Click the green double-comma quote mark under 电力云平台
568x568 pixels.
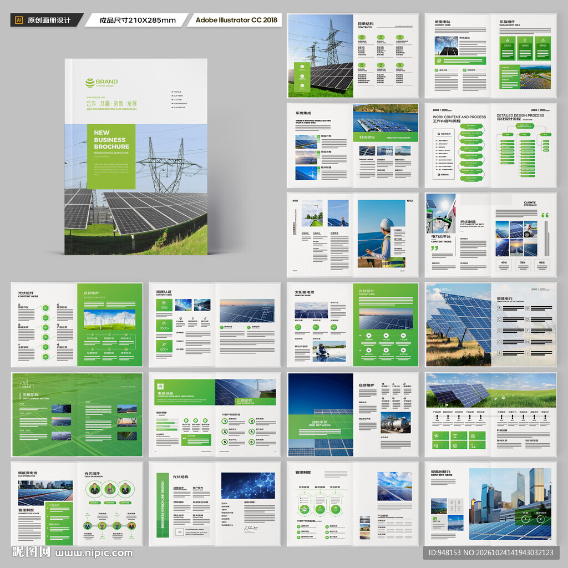(x=435, y=248)
